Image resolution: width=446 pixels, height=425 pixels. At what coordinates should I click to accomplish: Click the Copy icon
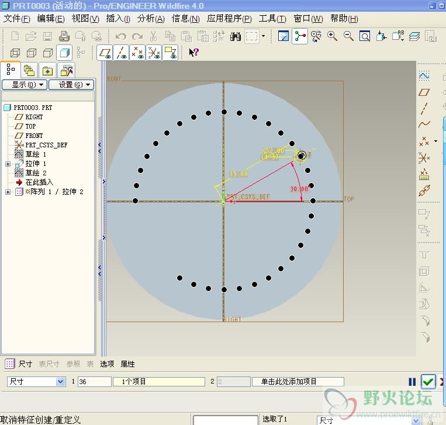(170, 36)
